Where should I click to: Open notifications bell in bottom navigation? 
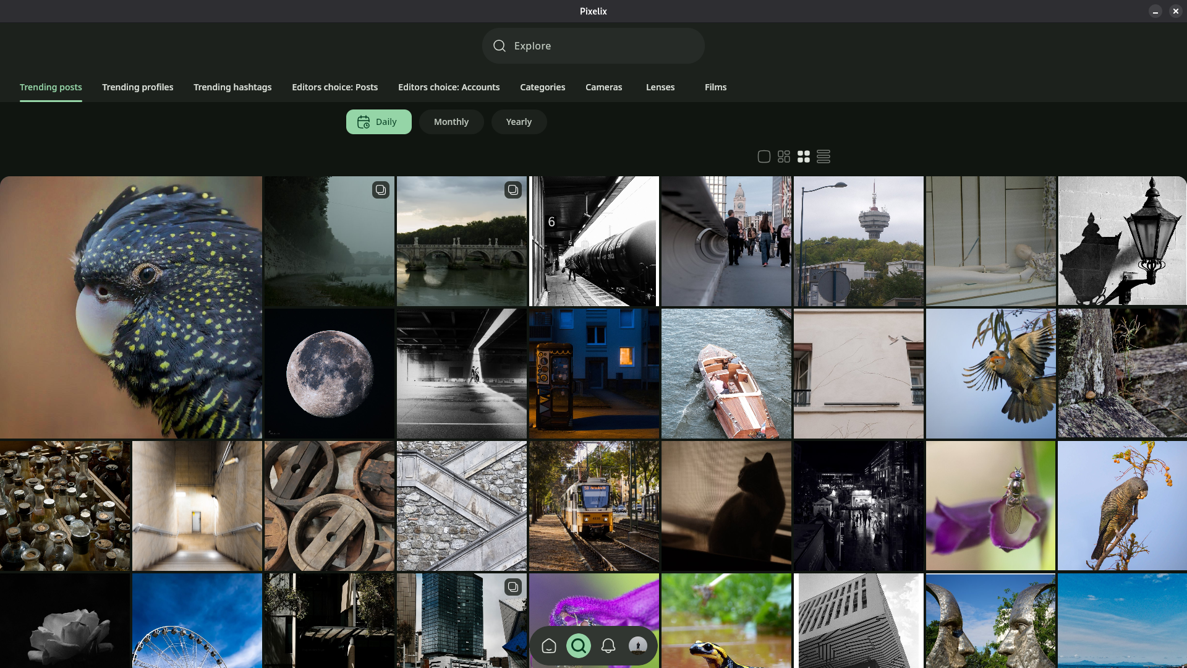(608, 646)
